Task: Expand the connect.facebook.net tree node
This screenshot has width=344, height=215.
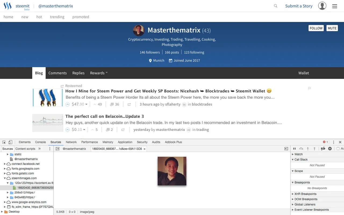Action: pos(5,164)
